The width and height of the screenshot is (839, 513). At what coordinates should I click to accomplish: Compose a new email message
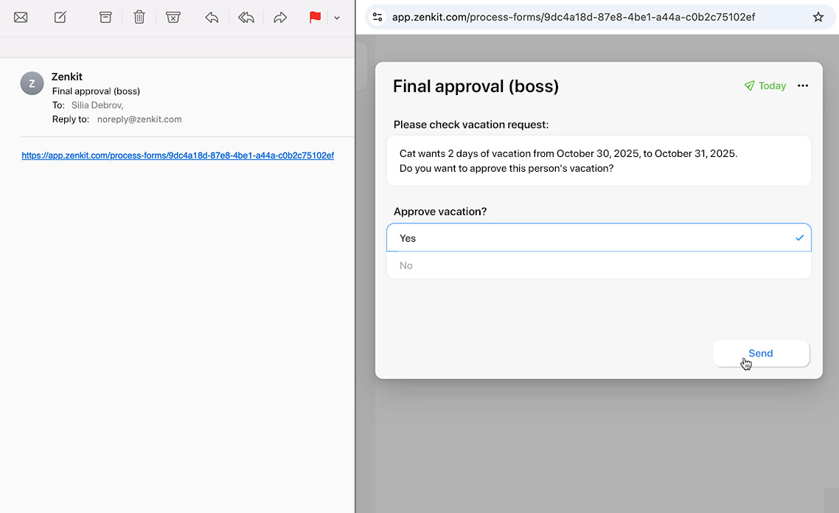point(60,17)
